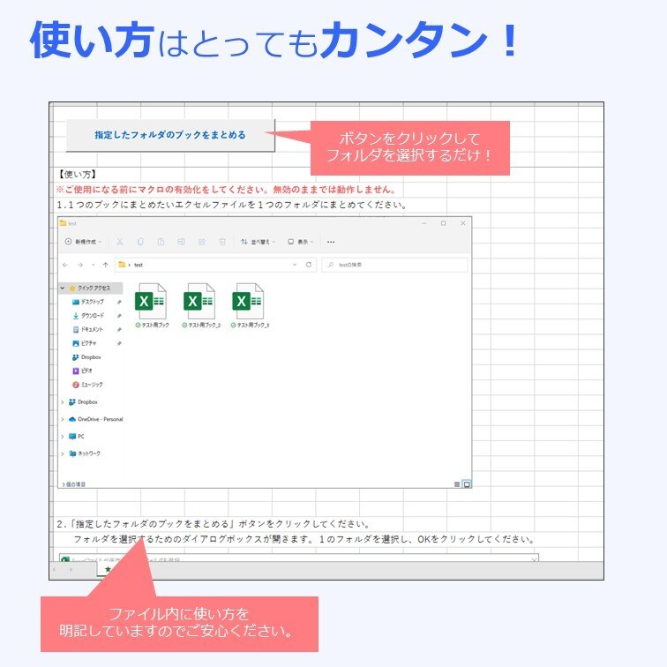Maximize the test Explorer window
This screenshot has height=667, width=667.
(x=443, y=223)
